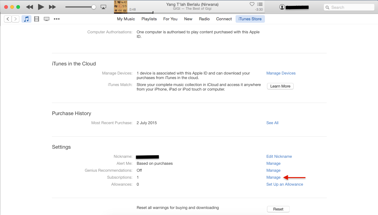Click the account user icon

[282, 7]
